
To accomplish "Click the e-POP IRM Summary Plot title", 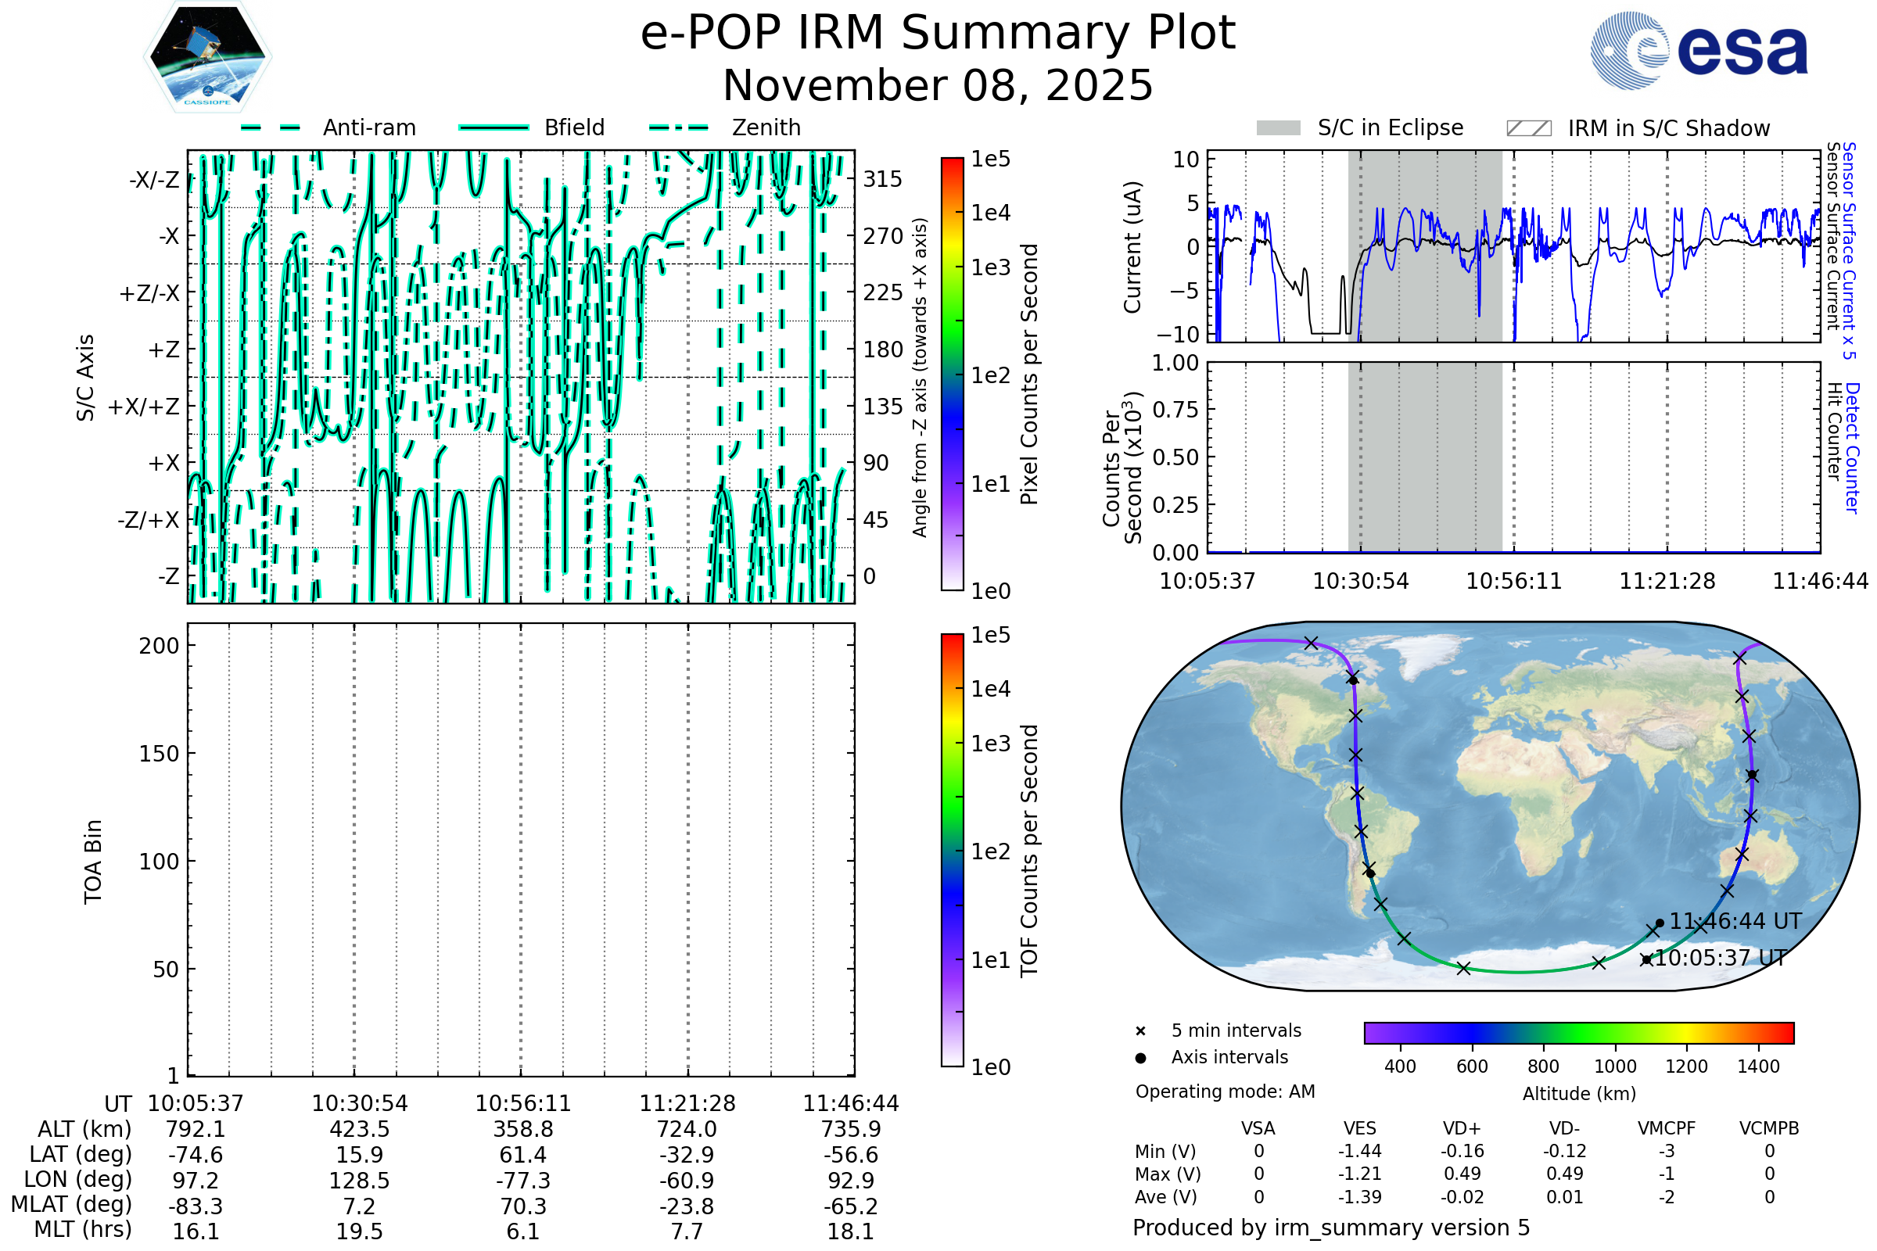I will (x=938, y=34).
